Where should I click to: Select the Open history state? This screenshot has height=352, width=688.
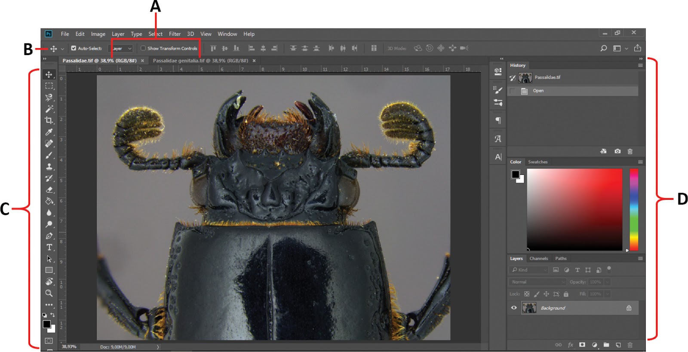pyautogui.click(x=573, y=91)
